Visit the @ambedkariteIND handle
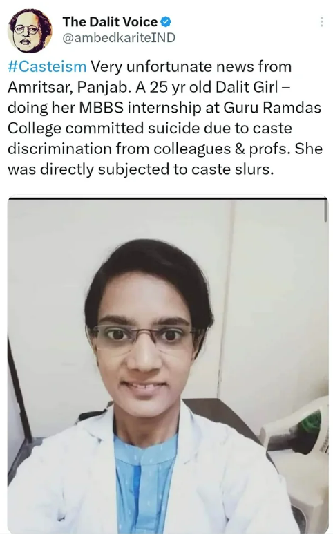The width and height of the screenshot is (333, 546). (119, 37)
